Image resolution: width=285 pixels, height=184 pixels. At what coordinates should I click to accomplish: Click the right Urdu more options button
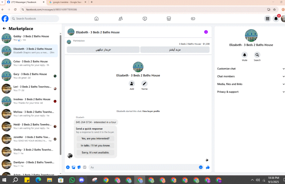coord(175,50)
